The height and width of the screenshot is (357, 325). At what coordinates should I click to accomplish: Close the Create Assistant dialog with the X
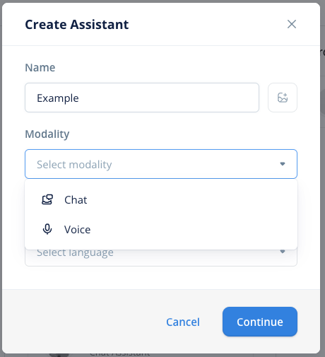[x=292, y=24]
